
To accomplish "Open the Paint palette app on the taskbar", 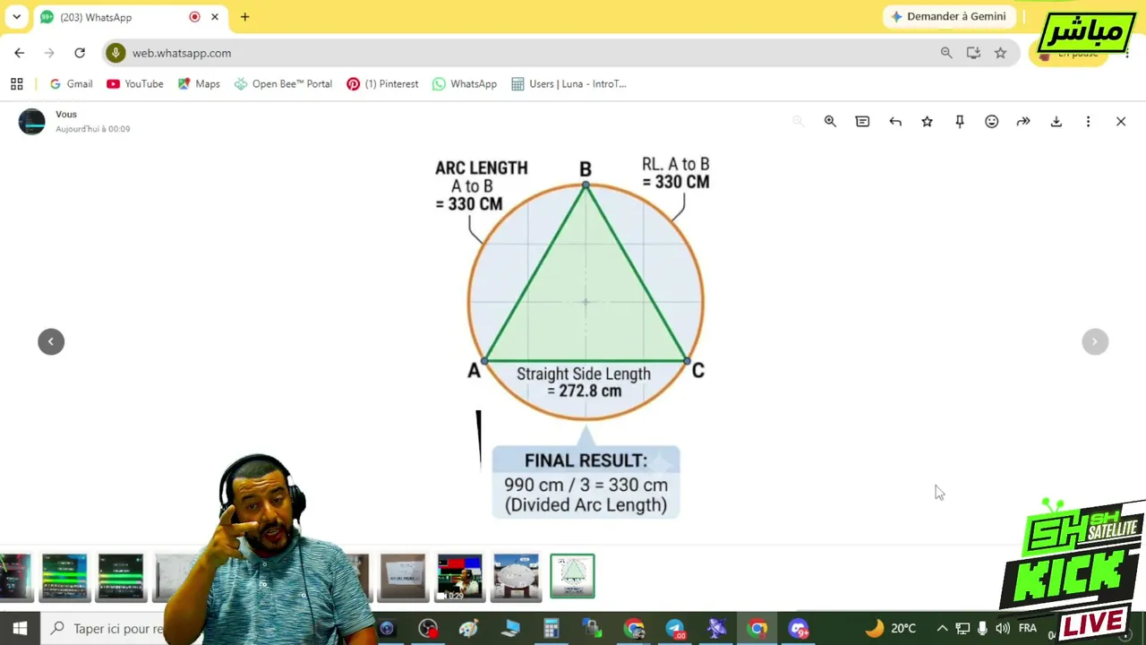I will (469, 628).
